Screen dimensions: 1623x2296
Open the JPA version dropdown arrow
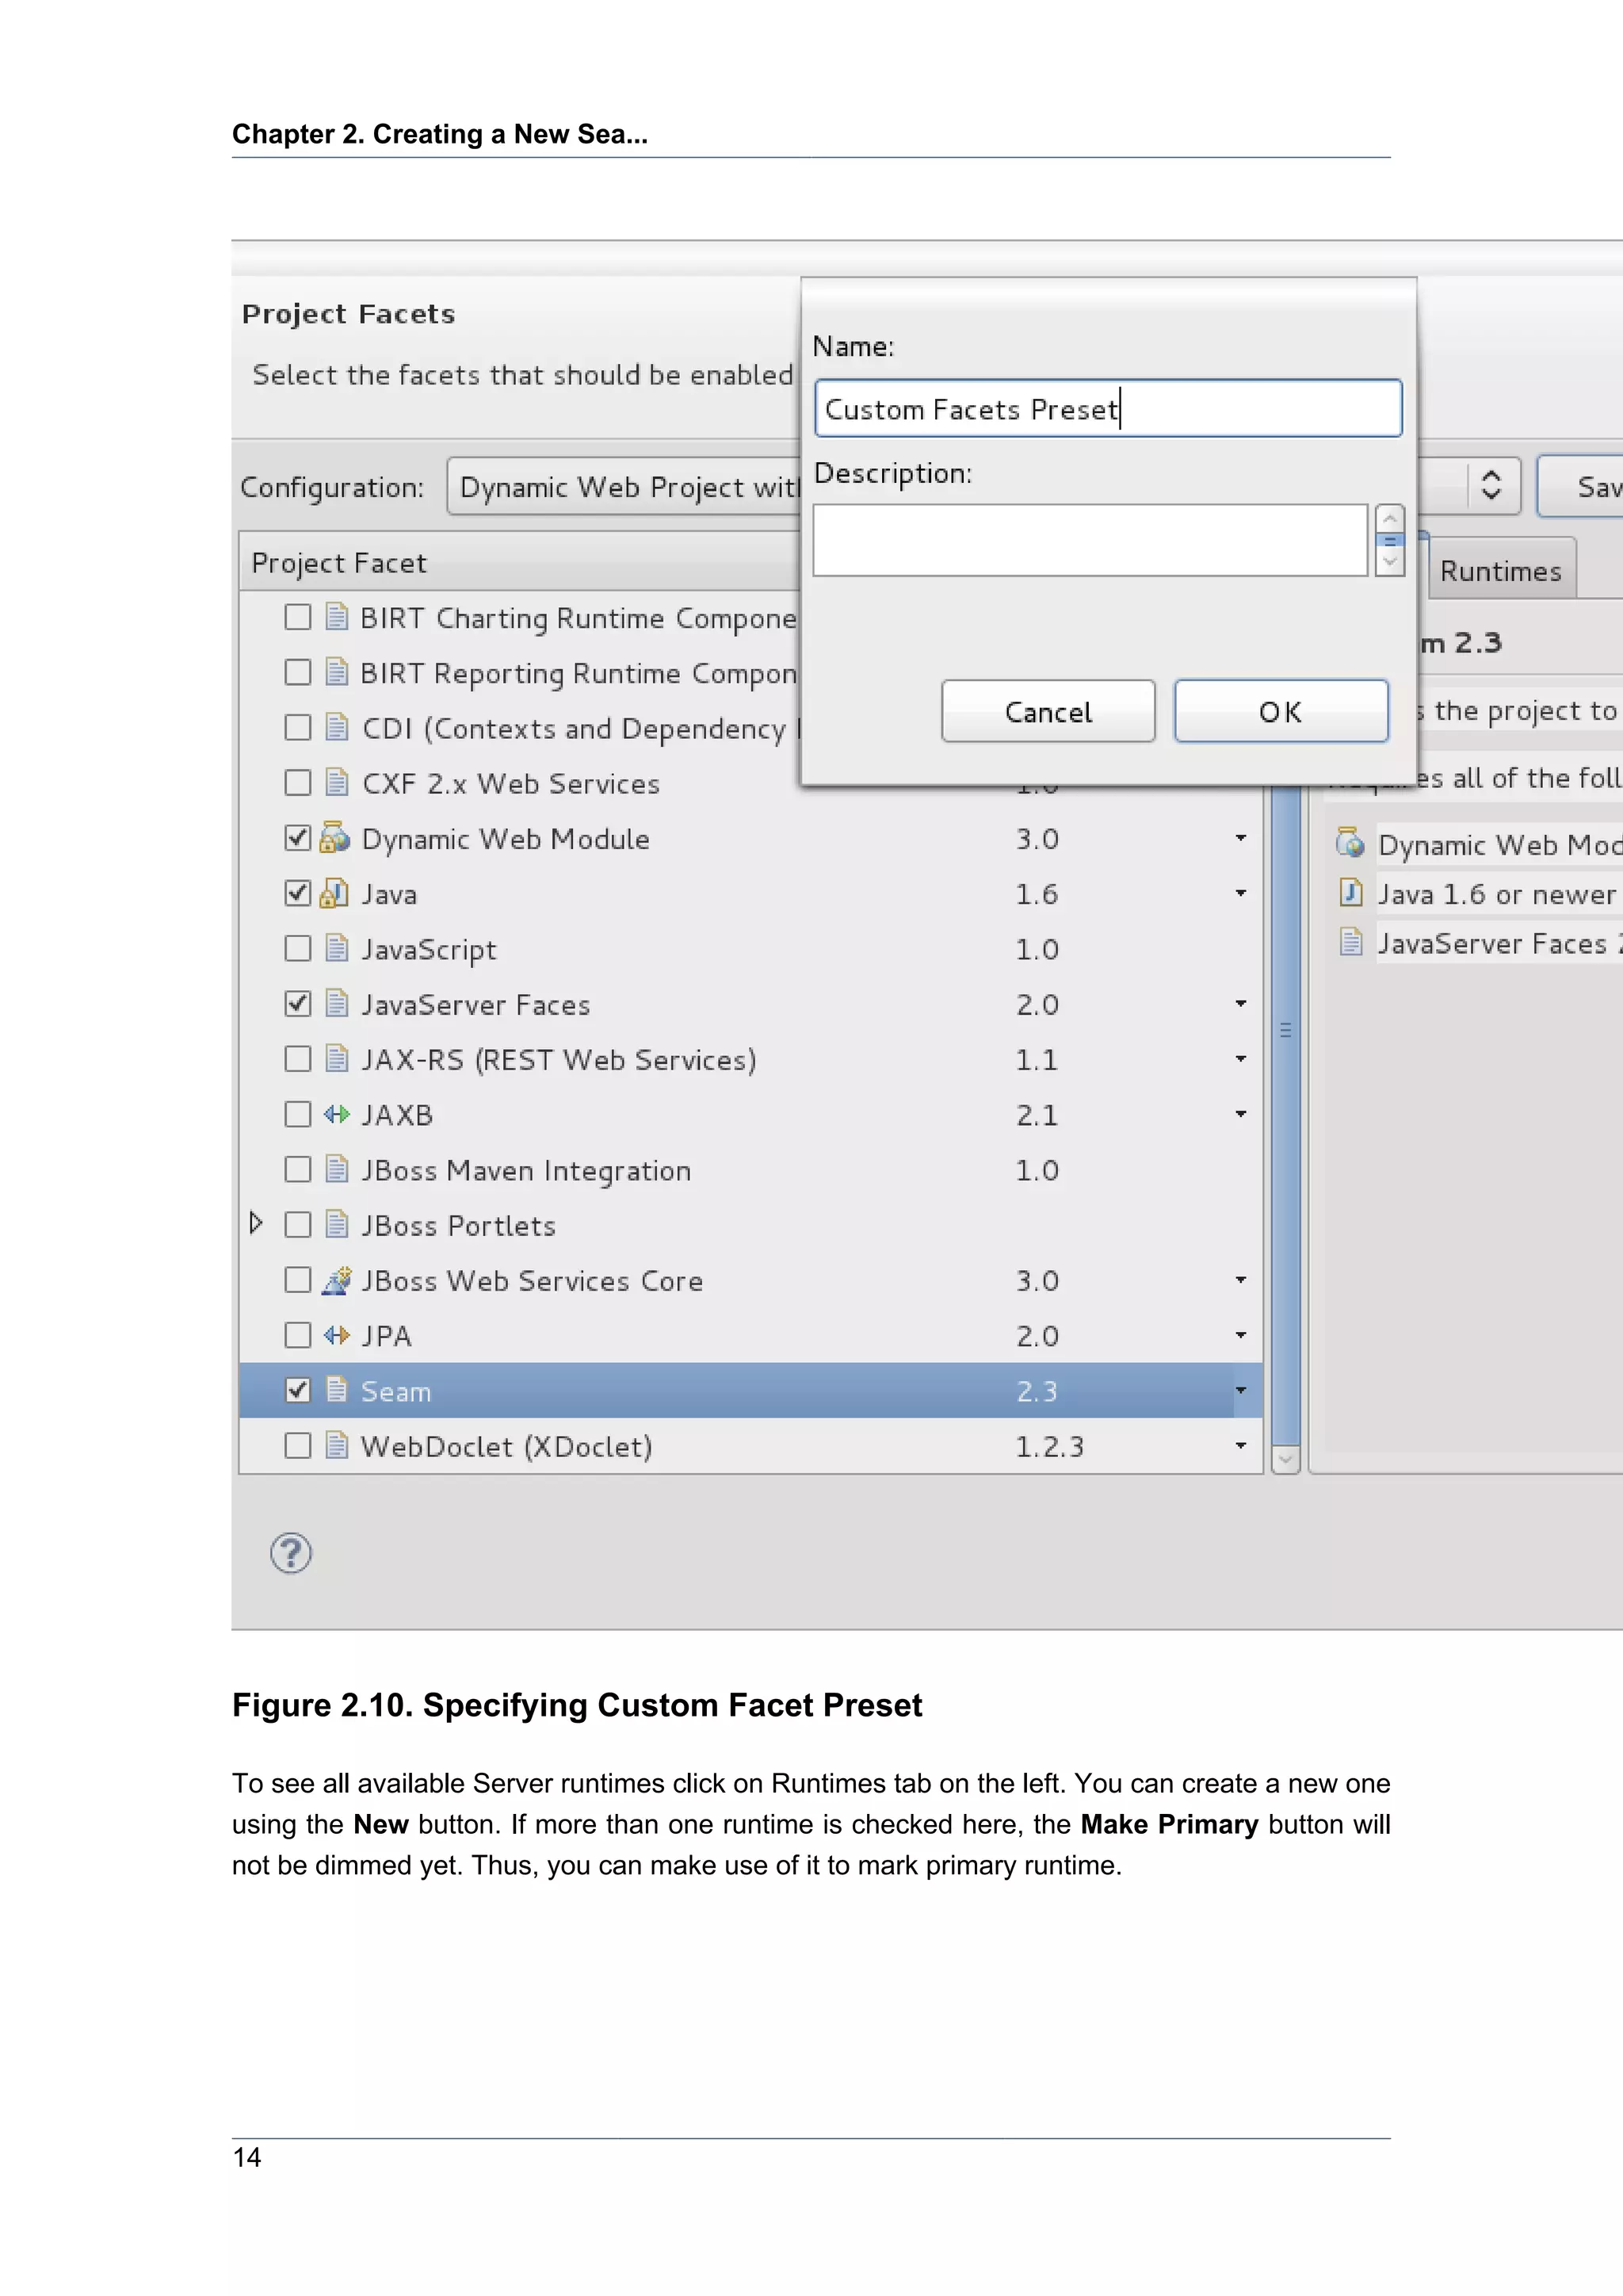pyautogui.click(x=1240, y=1335)
